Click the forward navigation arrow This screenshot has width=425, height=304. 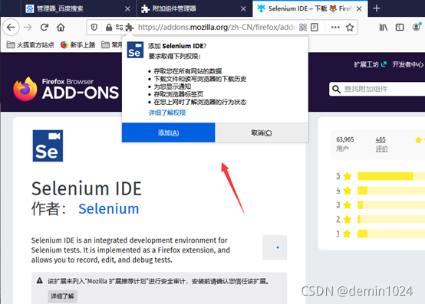(x=28, y=28)
